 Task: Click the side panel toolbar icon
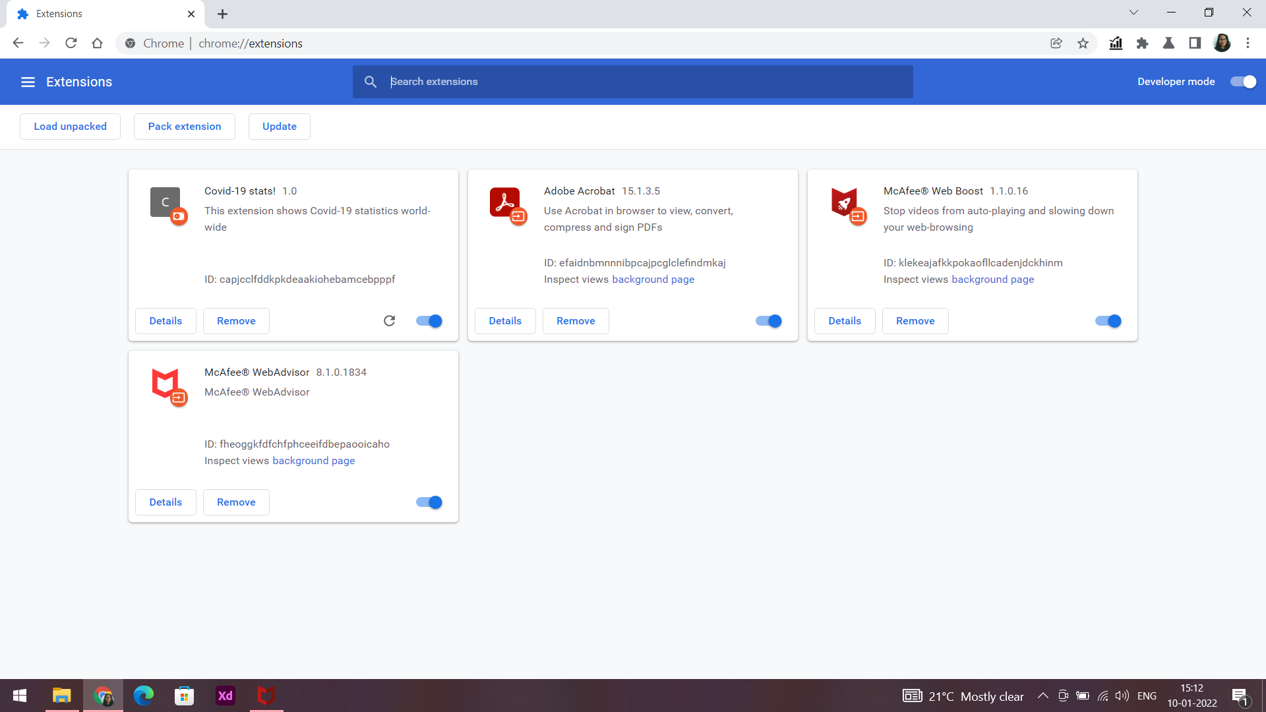point(1195,44)
